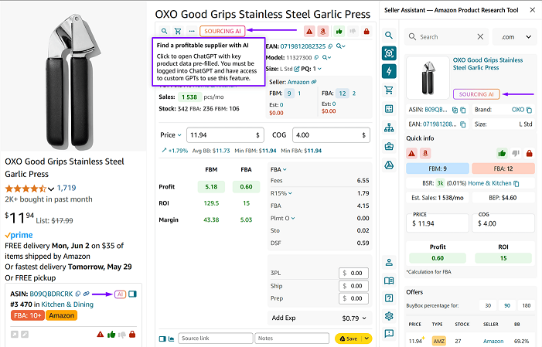Click the Amazon 'a' seller alert icon in toolbar
Viewport: 542px width, 347px height.
323,32
